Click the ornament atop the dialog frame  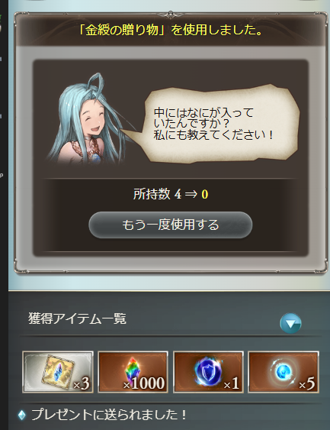point(171,14)
